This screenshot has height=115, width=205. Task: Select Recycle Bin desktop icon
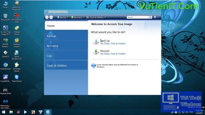[5, 17]
